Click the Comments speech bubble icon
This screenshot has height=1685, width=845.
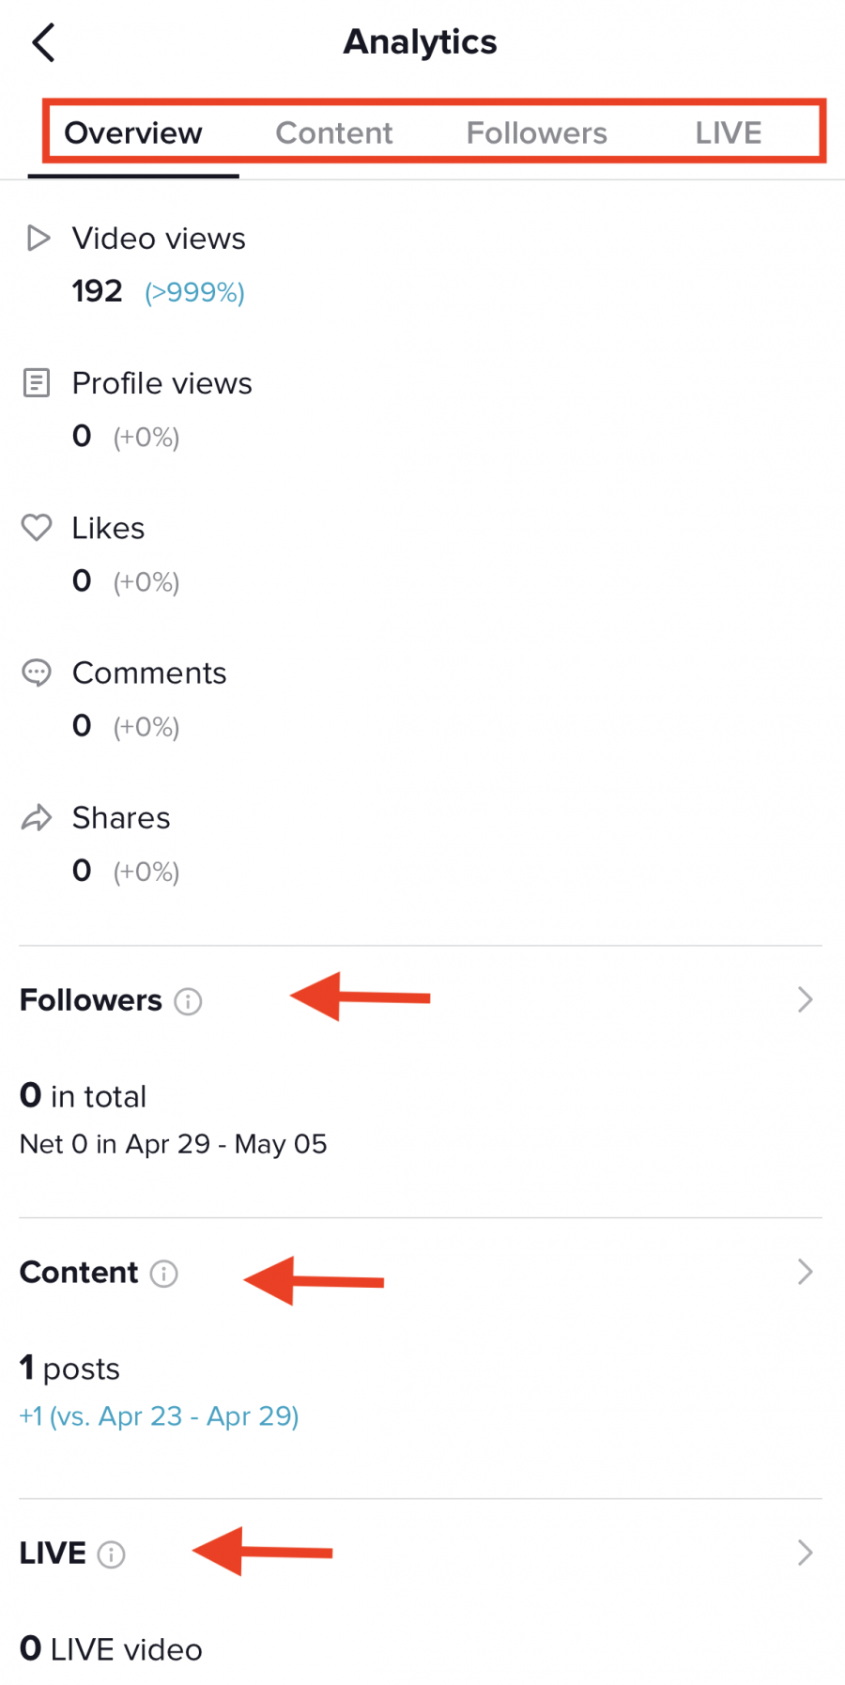click(x=36, y=672)
